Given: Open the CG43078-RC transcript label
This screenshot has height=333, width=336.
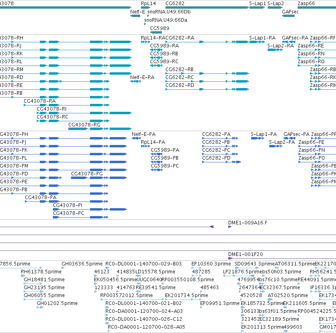Looking at the screenshot, I should (53, 117).
